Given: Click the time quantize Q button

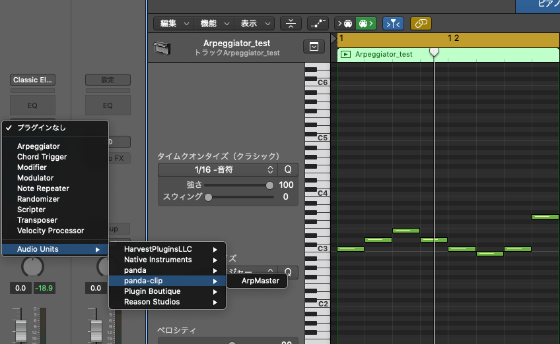Looking at the screenshot, I should point(288,169).
